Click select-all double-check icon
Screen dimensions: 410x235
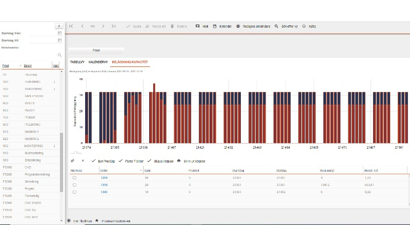point(72,161)
